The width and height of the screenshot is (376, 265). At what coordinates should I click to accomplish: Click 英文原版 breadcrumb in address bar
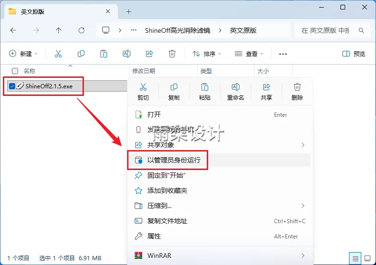point(243,30)
